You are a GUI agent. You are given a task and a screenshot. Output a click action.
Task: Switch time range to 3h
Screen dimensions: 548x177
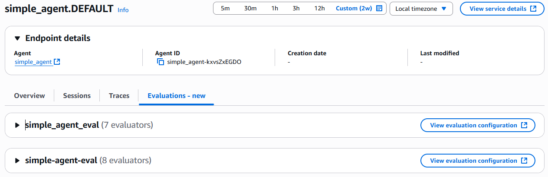click(296, 9)
